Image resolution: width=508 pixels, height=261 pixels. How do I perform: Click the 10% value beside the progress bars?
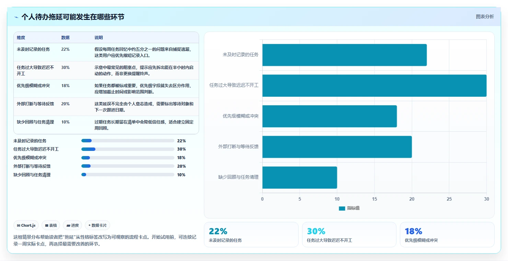pos(181,175)
